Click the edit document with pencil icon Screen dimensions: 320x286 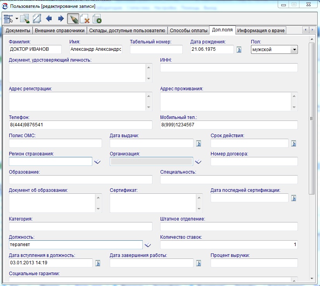point(25,19)
